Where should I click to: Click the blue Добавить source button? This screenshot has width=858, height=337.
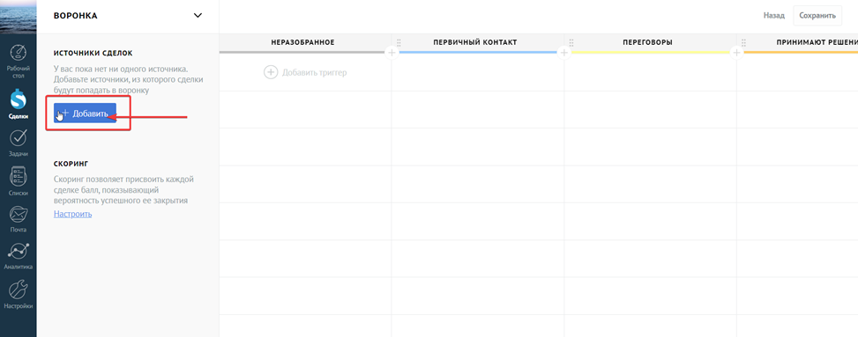(x=85, y=113)
